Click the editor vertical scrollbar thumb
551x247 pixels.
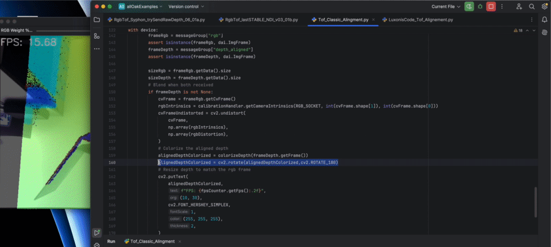tap(535, 202)
